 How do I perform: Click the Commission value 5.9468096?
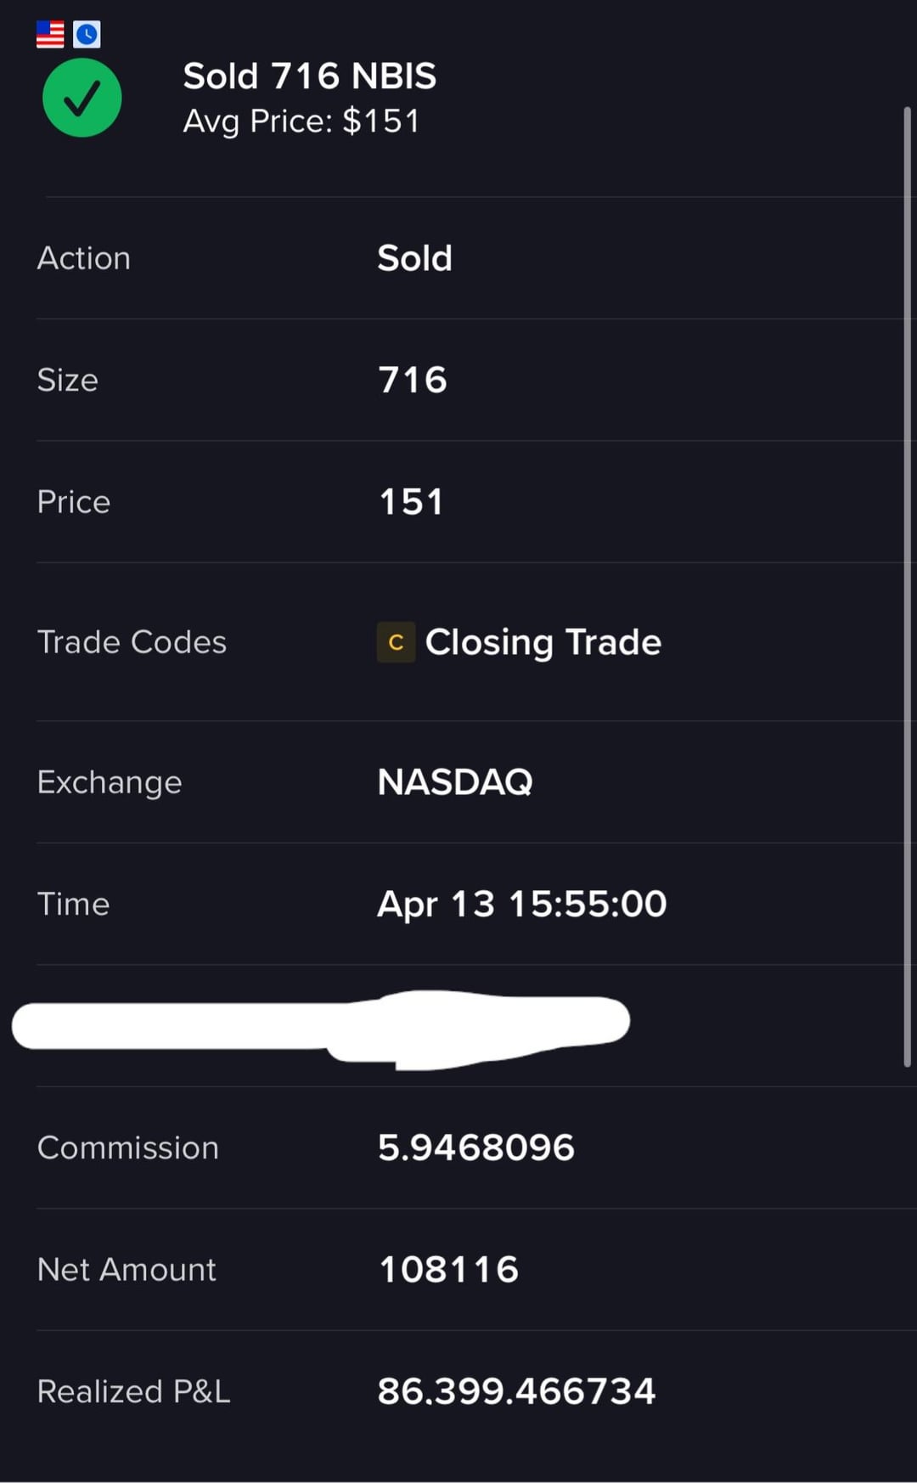coord(475,1147)
